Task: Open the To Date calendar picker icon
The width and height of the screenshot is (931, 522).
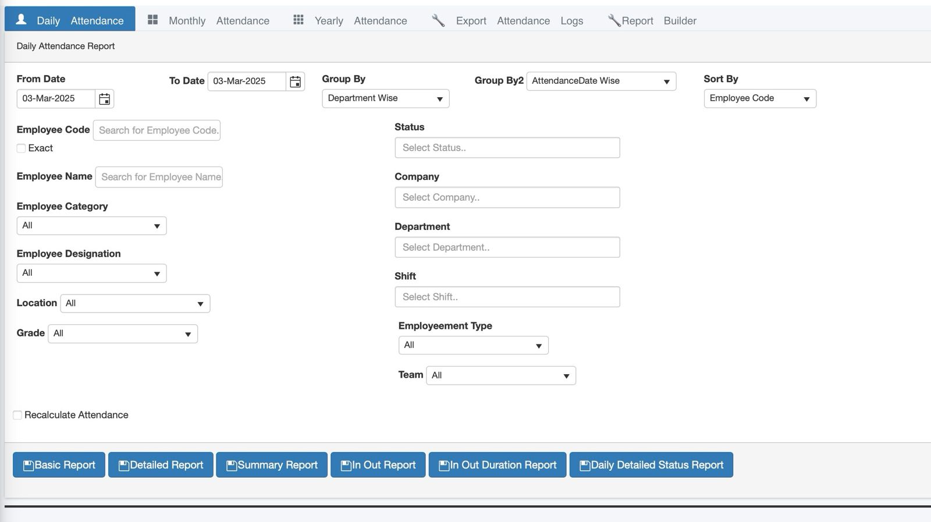Action: pyautogui.click(x=295, y=81)
